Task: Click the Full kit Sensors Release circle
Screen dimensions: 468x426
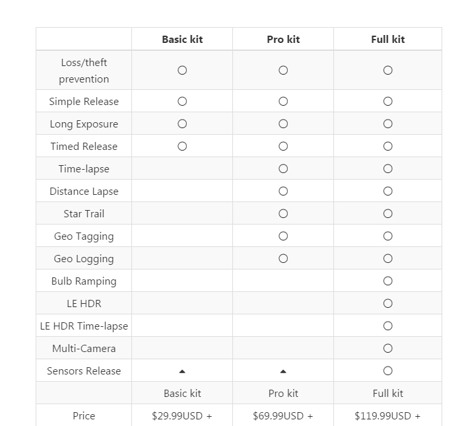Action: (387, 371)
